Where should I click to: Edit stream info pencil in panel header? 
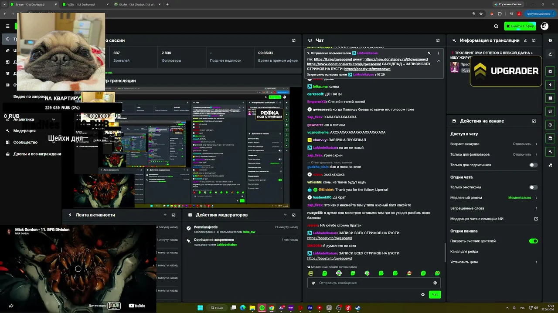(525, 40)
